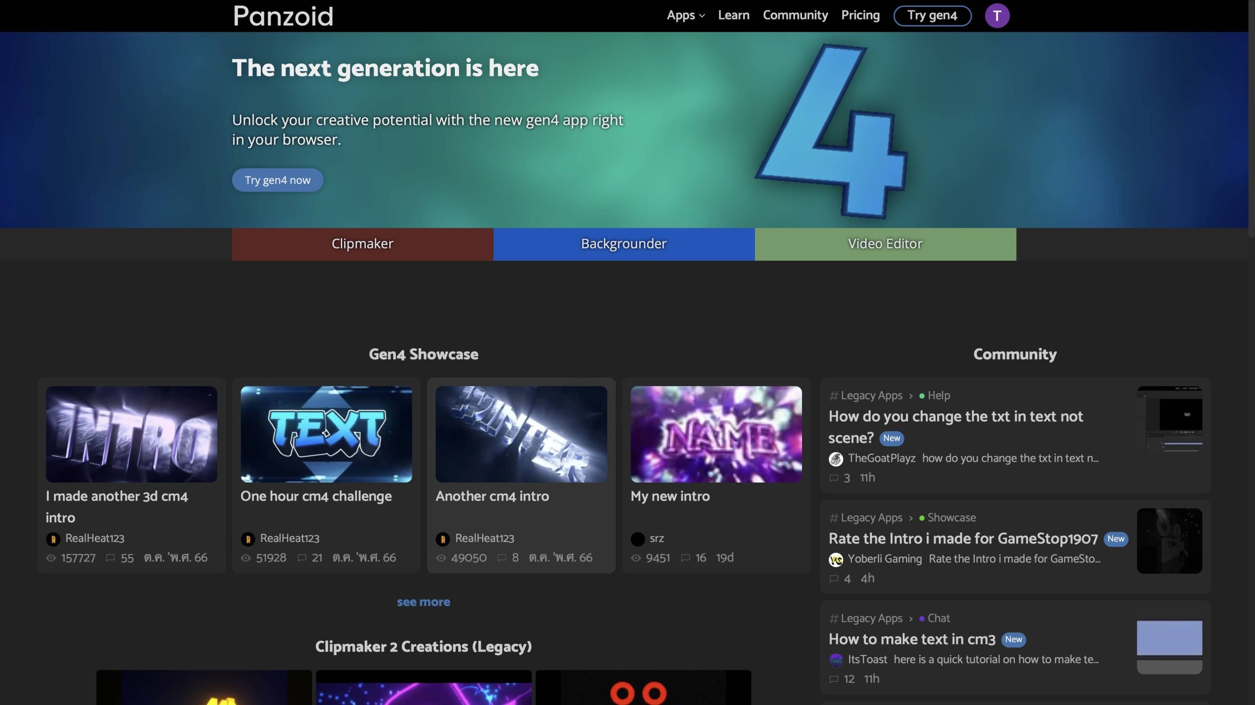Click Yoberli Gaming user avatar icon
The width and height of the screenshot is (1255, 705).
point(835,559)
